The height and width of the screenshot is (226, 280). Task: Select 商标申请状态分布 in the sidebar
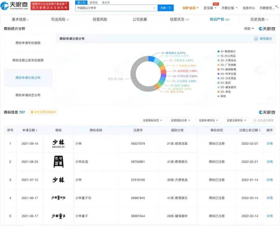28,95
